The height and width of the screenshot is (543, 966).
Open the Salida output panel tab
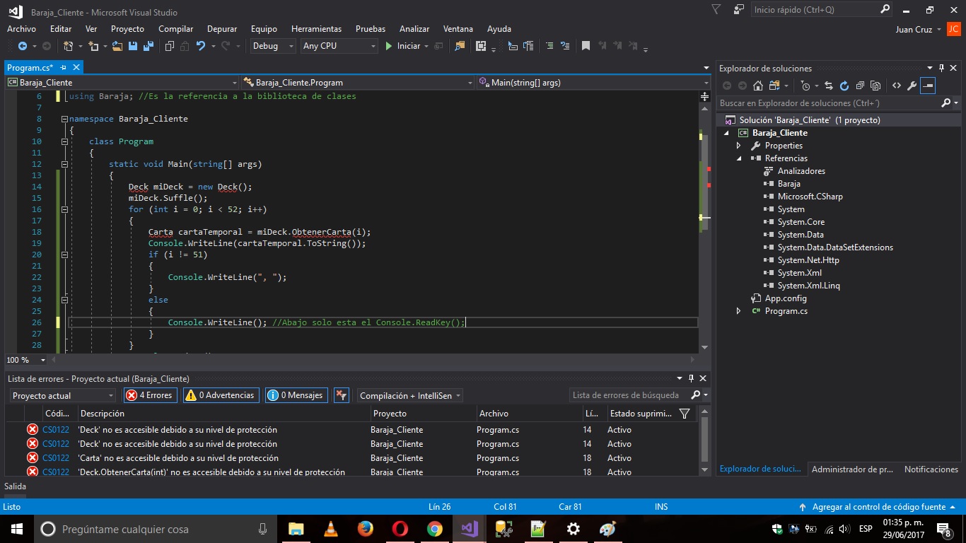pyautogui.click(x=15, y=486)
